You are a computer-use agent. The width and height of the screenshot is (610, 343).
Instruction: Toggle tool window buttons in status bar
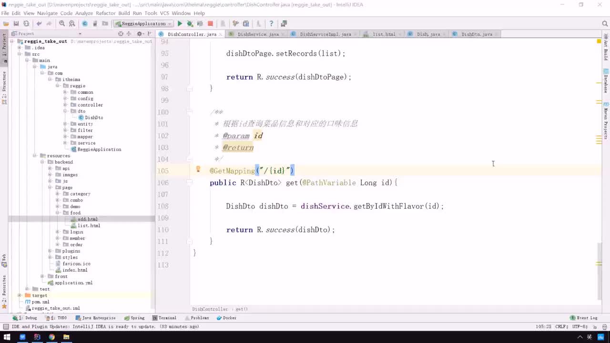tap(6, 326)
